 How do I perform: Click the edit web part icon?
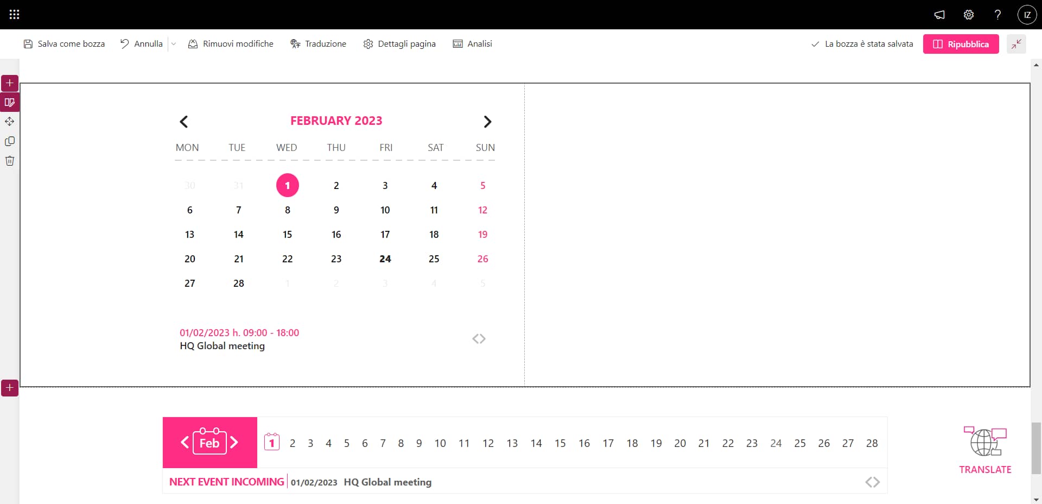[x=10, y=103]
